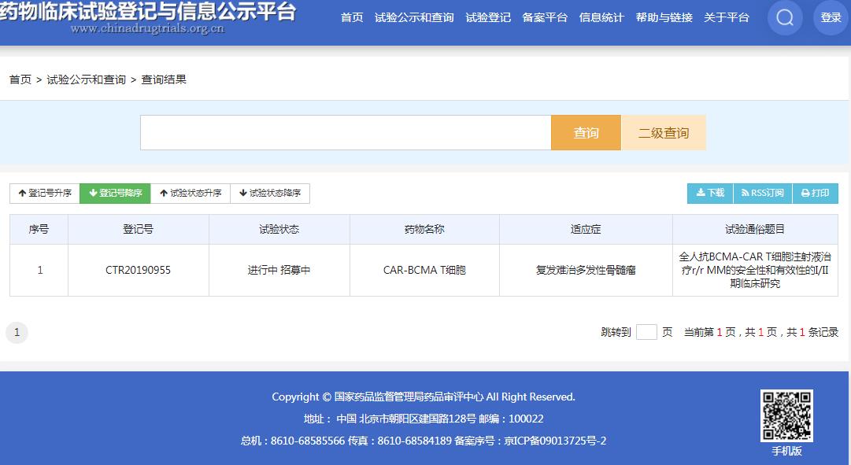Open the 试验登记 menu item
The width and height of the screenshot is (851, 465).
click(x=488, y=17)
